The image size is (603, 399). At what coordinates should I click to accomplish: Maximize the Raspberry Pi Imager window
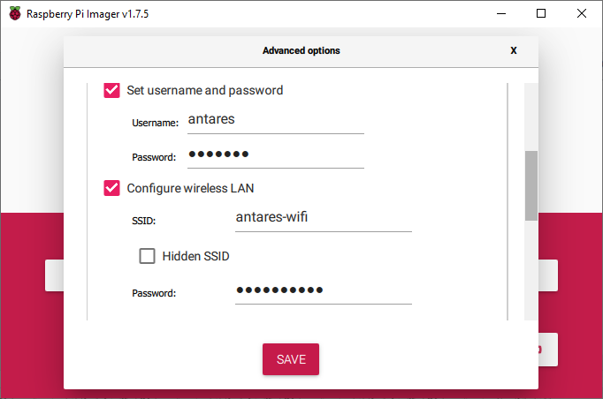(x=541, y=13)
